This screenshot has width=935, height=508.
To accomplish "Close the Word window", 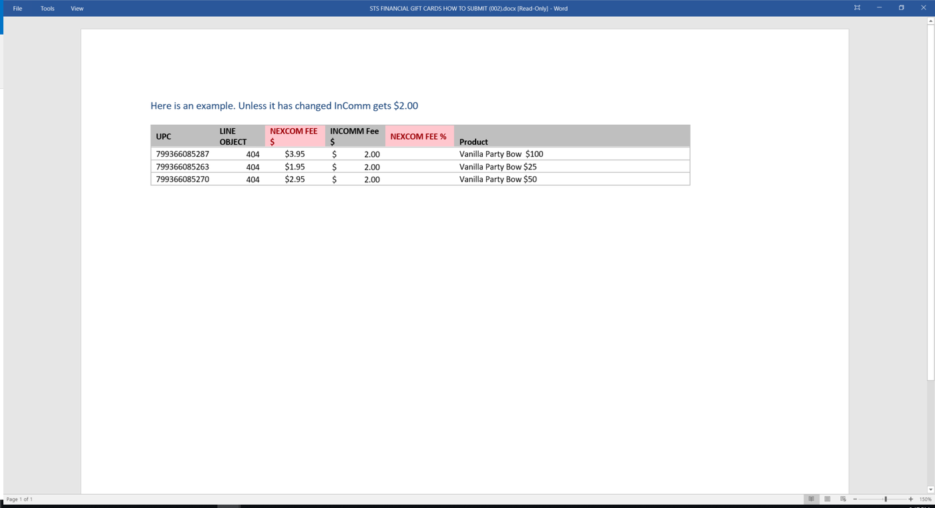I will click(924, 8).
